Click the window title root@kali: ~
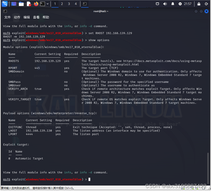 (x=101, y=11)
